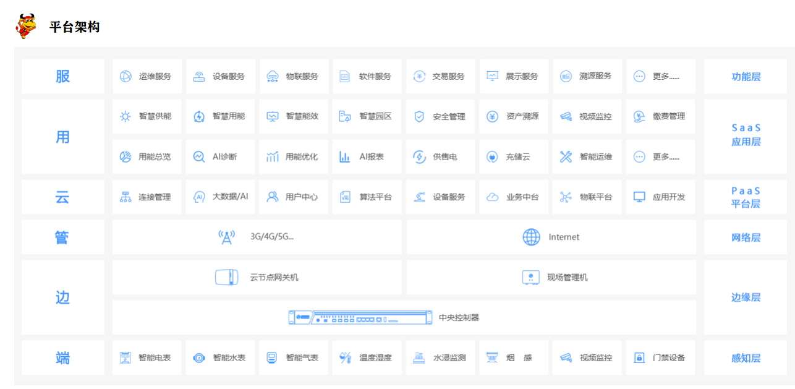
Task: Click the 视频监控 camera icon in SaaS row
Action: pyautogui.click(x=566, y=116)
